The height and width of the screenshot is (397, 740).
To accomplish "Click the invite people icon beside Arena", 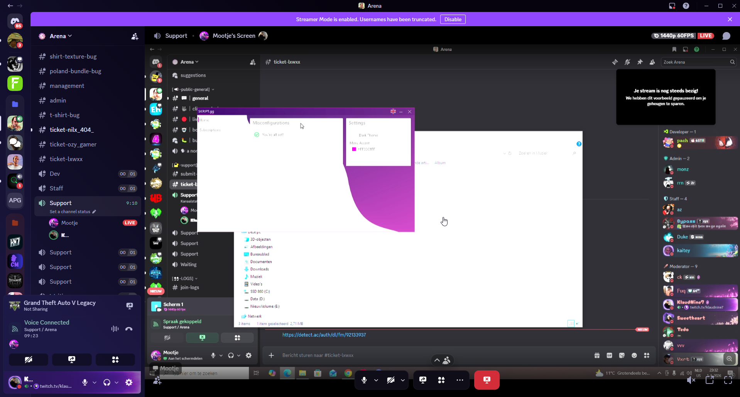I will [135, 36].
